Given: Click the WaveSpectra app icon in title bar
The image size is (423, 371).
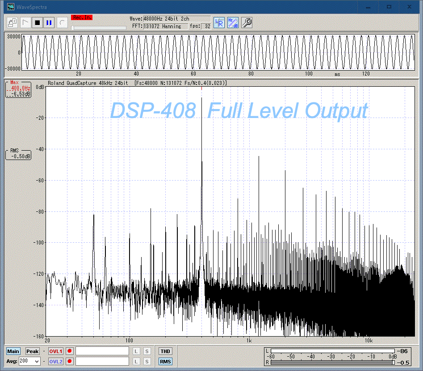Looking at the screenshot, I should 11,7.
